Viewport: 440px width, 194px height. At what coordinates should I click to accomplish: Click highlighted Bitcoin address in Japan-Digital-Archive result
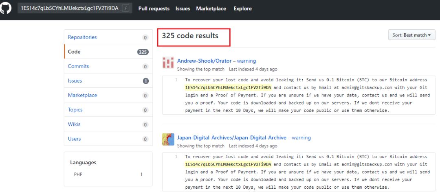(228, 164)
